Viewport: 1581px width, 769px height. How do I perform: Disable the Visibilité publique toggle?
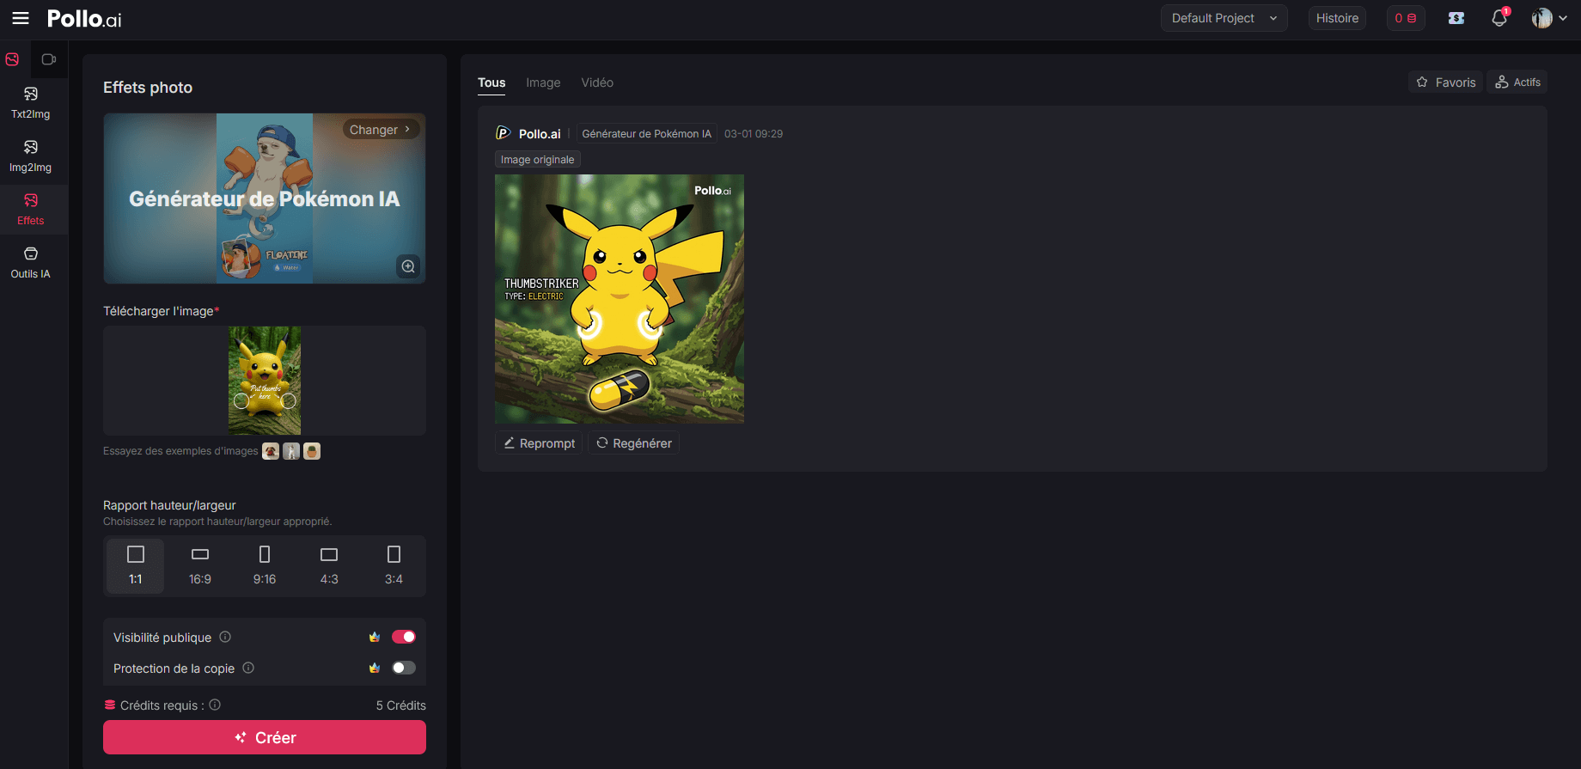click(403, 637)
